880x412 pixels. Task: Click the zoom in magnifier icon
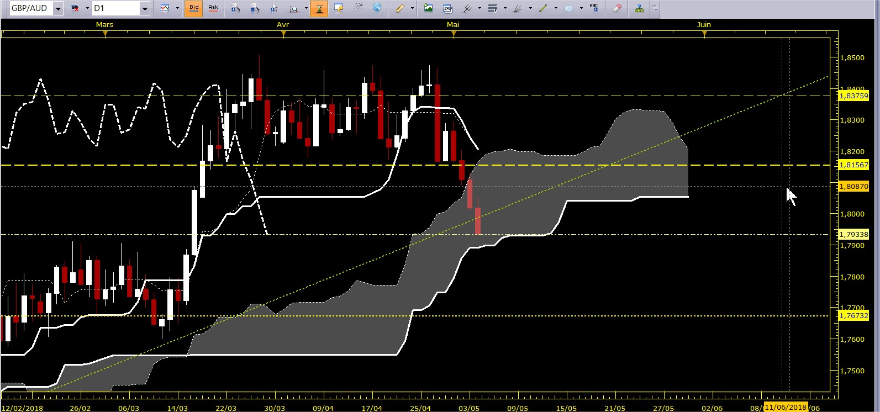235,8
